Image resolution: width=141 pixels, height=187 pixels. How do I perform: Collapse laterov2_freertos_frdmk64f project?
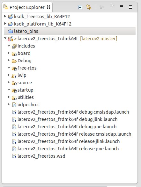click(5, 38)
